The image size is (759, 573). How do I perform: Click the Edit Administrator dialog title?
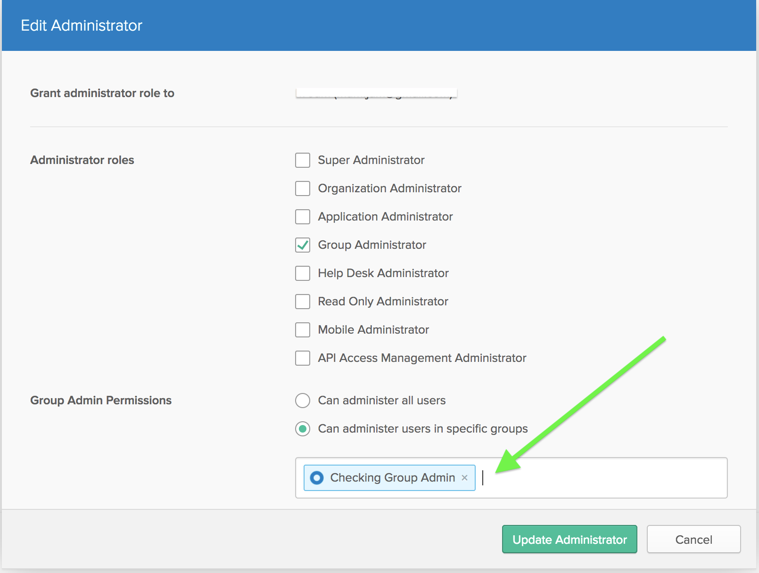coord(82,25)
